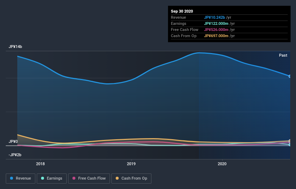The height and width of the screenshot is (189, 296).
Task: Click the JP¥10.242b revenue value
Action: [x=215, y=17]
